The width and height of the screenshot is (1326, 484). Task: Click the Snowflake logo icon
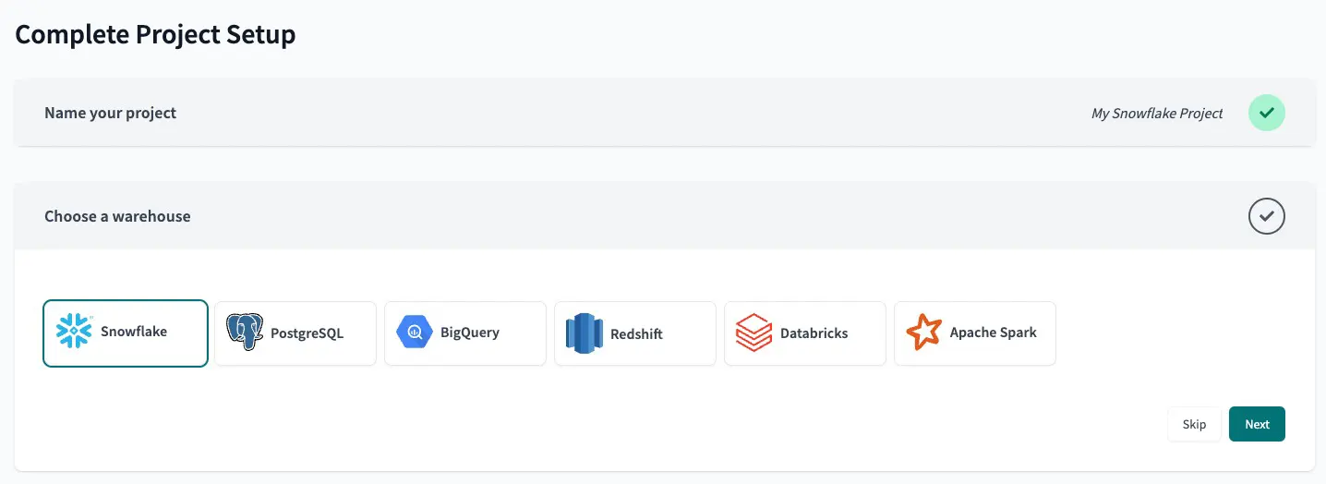click(74, 332)
